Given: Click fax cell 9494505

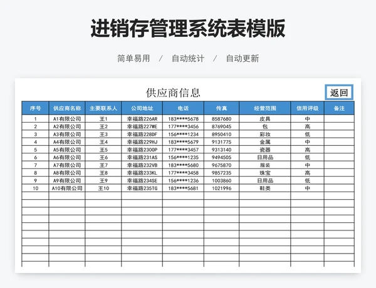Looking at the screenshot, I should 221,157.
